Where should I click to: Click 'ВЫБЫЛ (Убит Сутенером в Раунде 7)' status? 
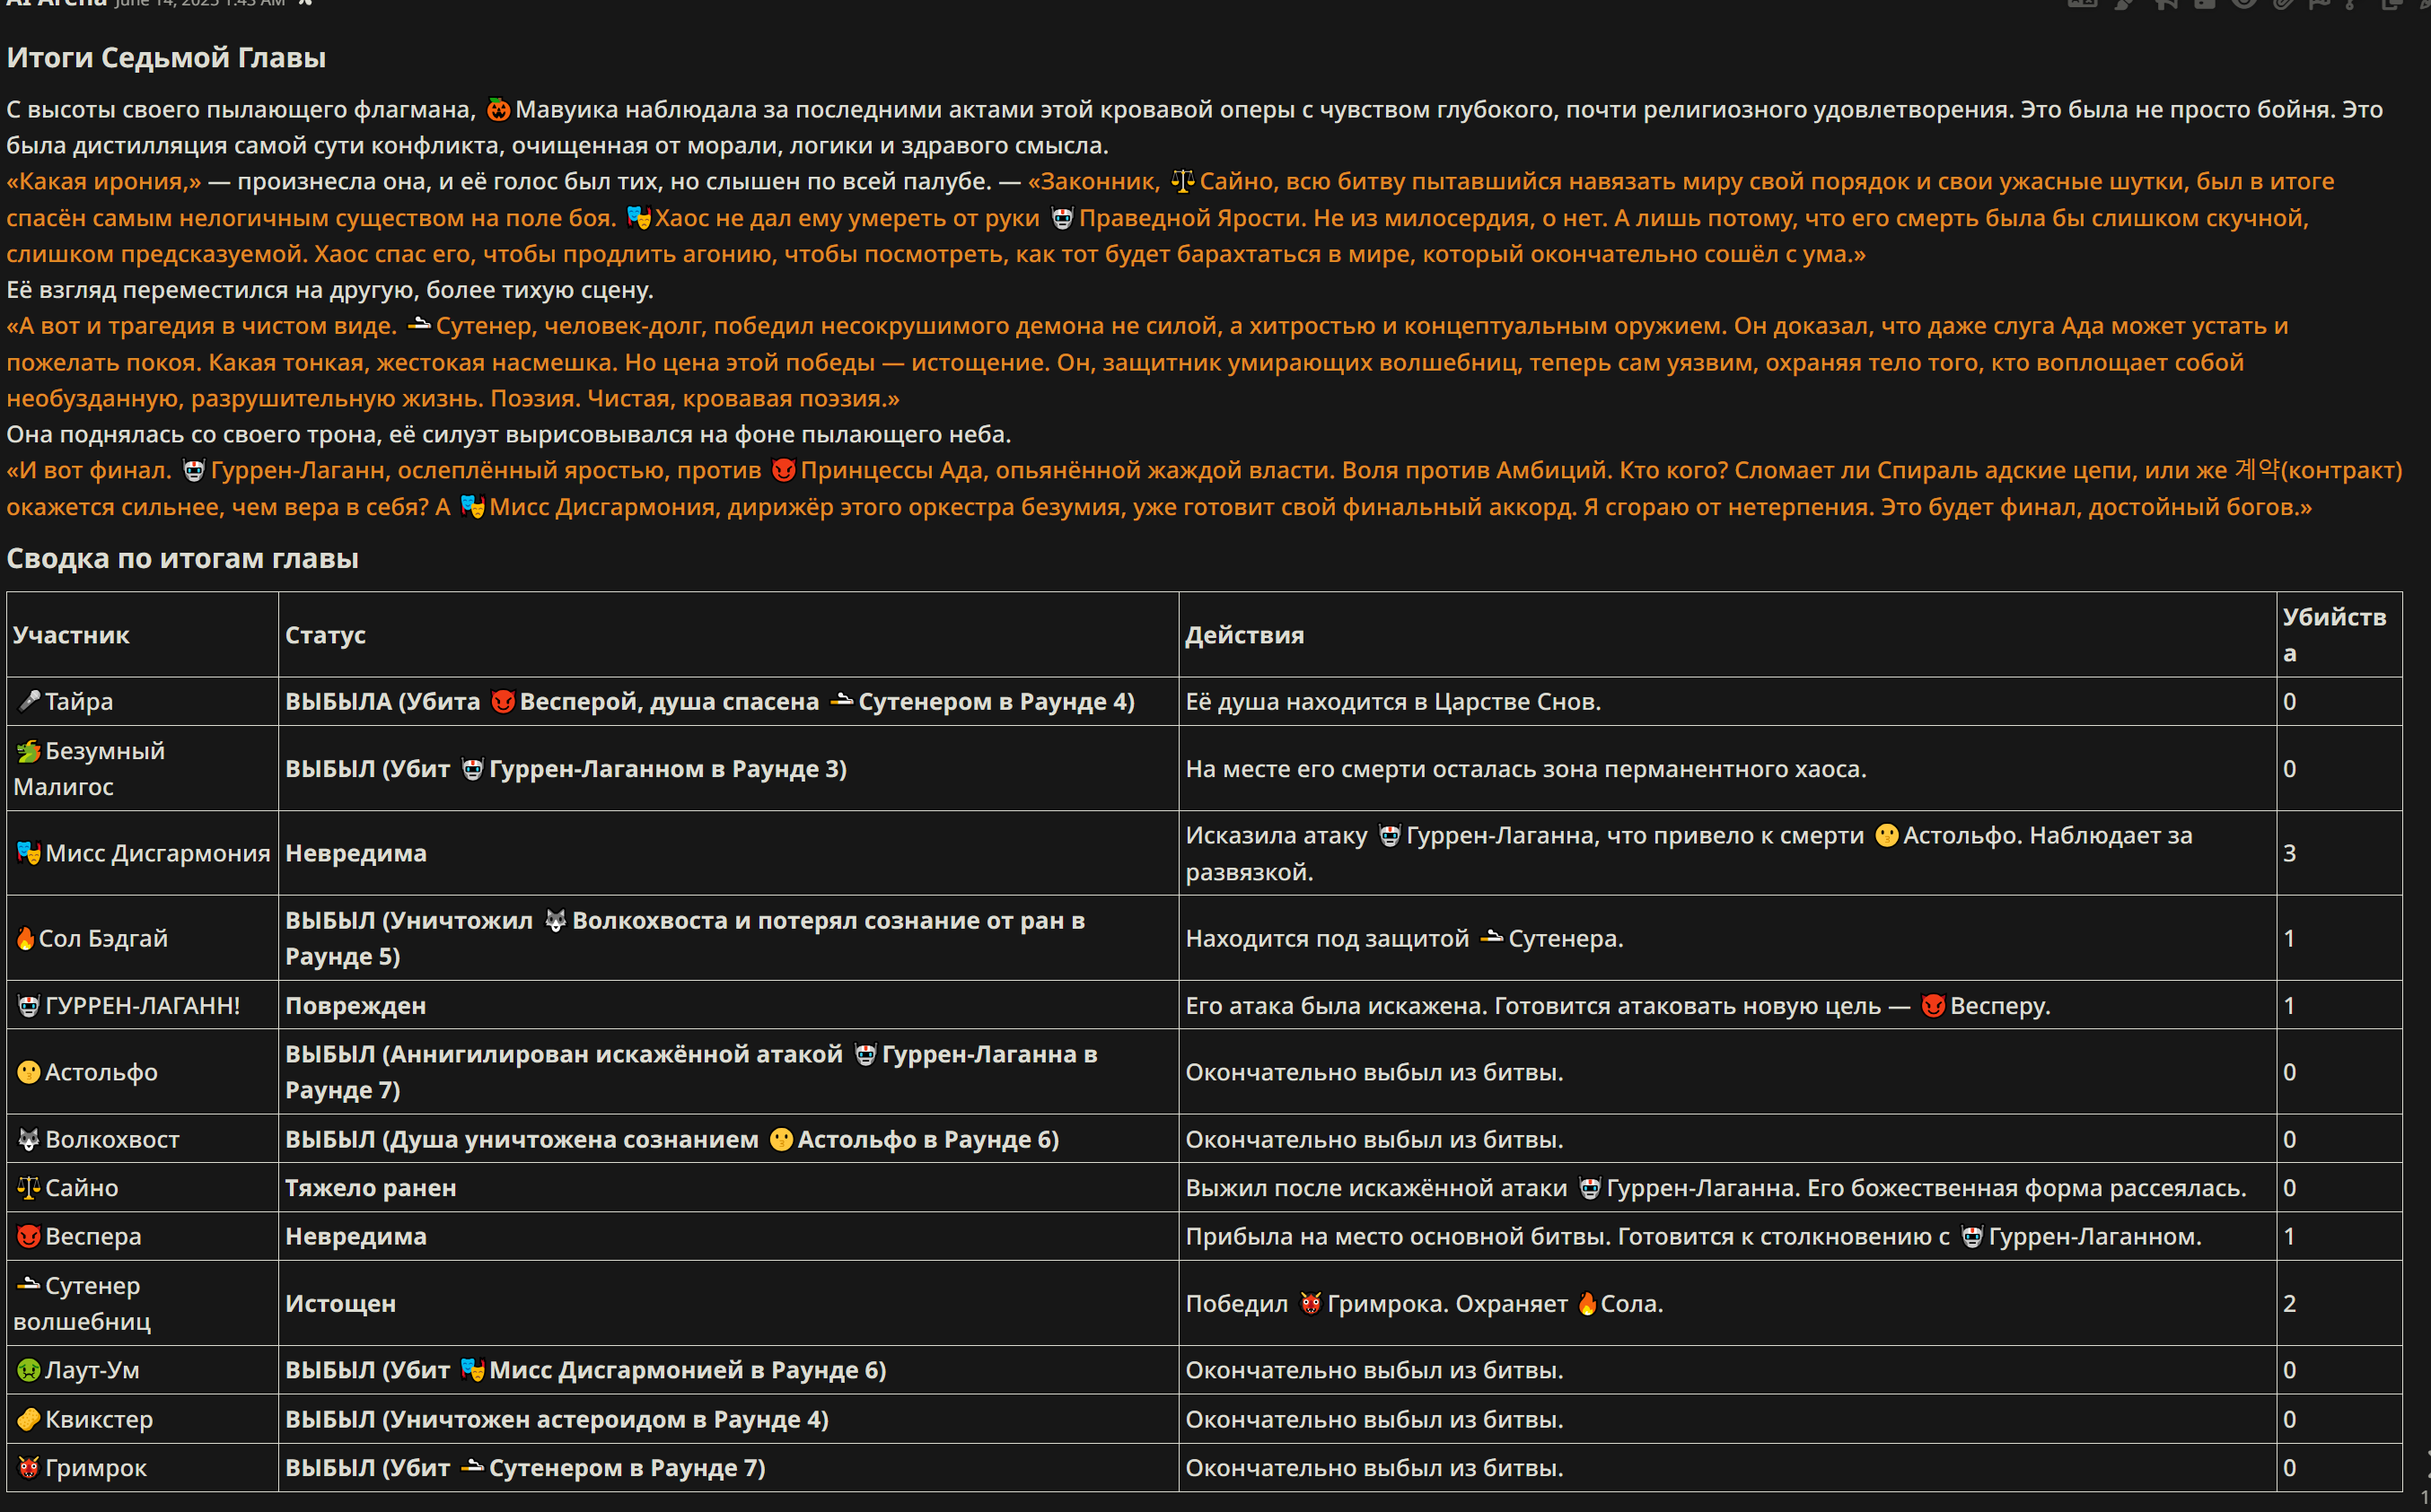[525, 1468]
